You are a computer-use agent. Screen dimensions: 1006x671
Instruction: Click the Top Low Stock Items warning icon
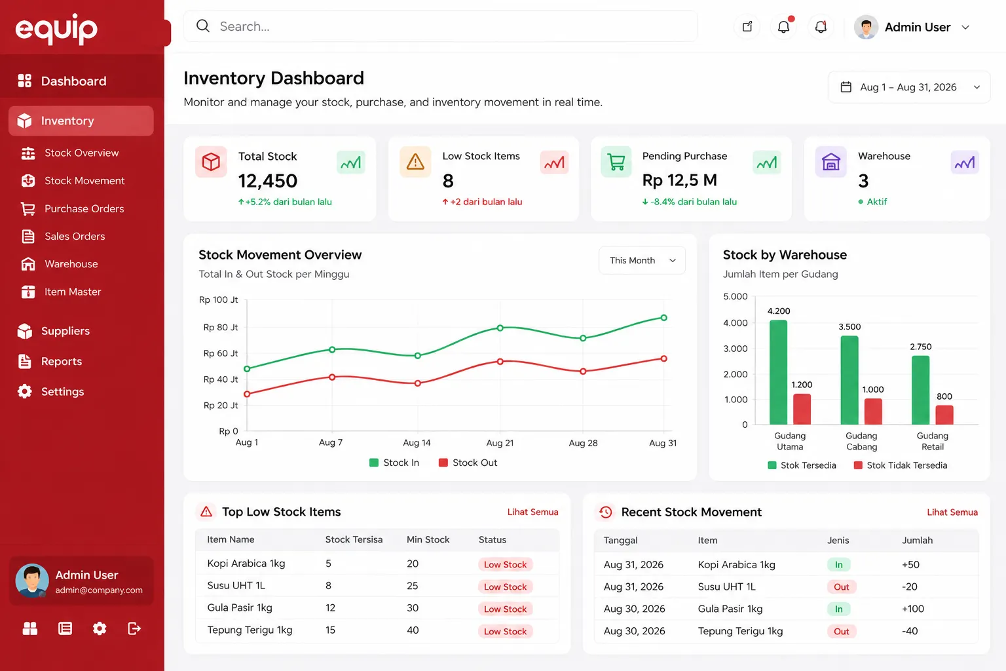point(206,512)
